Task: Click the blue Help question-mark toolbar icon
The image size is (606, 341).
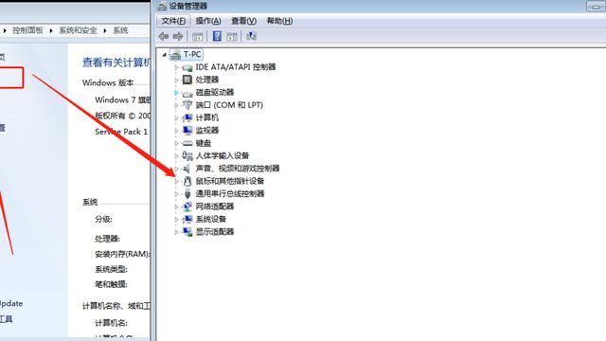Action: [217, 36]
